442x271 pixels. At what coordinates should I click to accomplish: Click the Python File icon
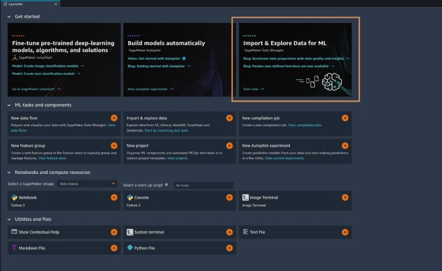click(x=130, y=248)
